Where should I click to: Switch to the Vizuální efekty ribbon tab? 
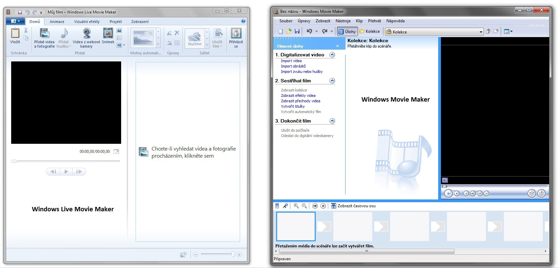[87, 22]
